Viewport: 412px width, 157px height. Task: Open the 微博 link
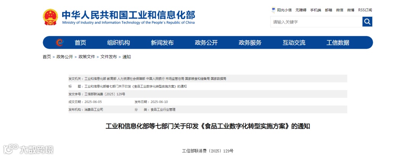(x=351, y=10)
